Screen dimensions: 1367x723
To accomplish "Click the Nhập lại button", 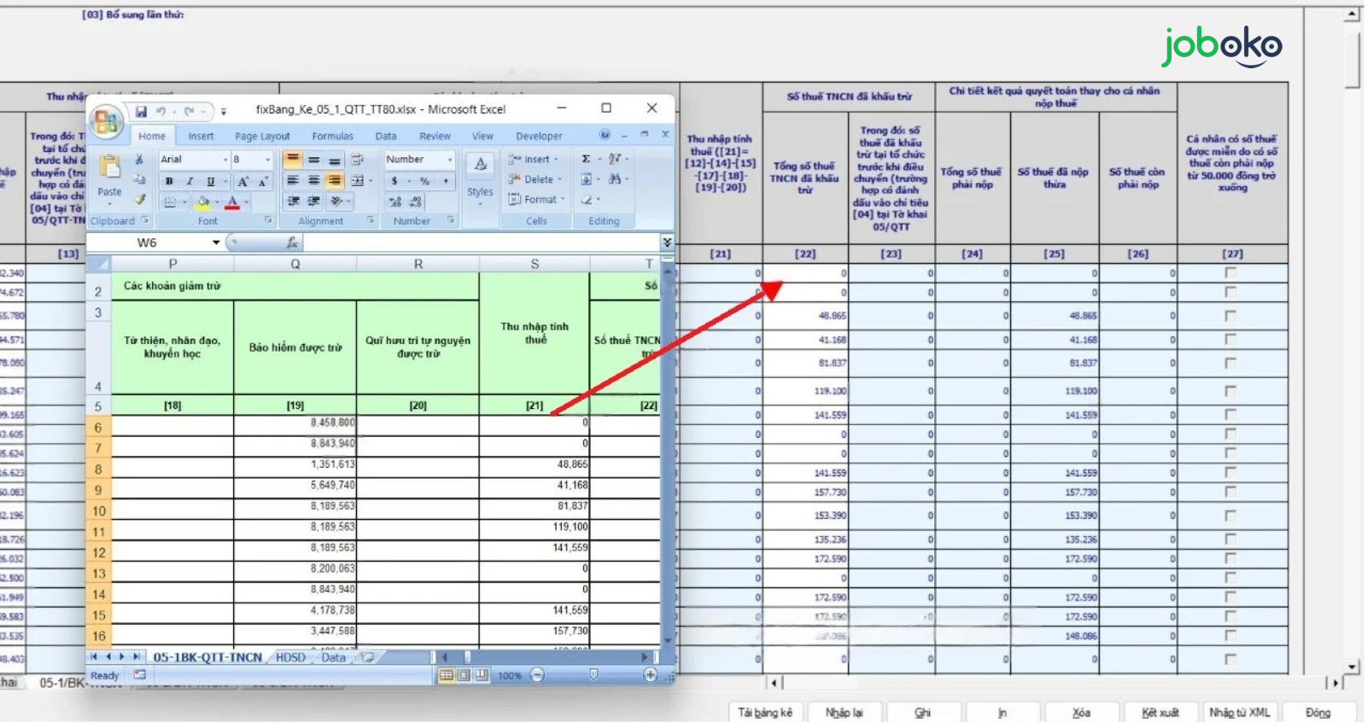I will 844,712.
